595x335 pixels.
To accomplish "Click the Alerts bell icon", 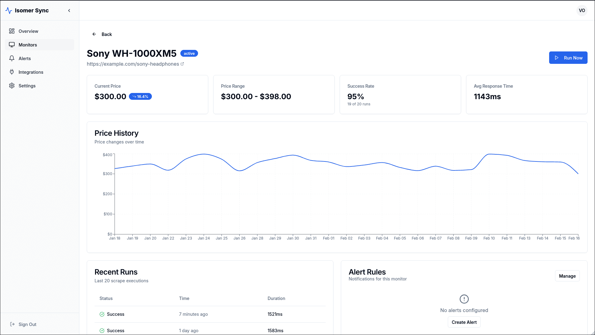I will point(12,59).
